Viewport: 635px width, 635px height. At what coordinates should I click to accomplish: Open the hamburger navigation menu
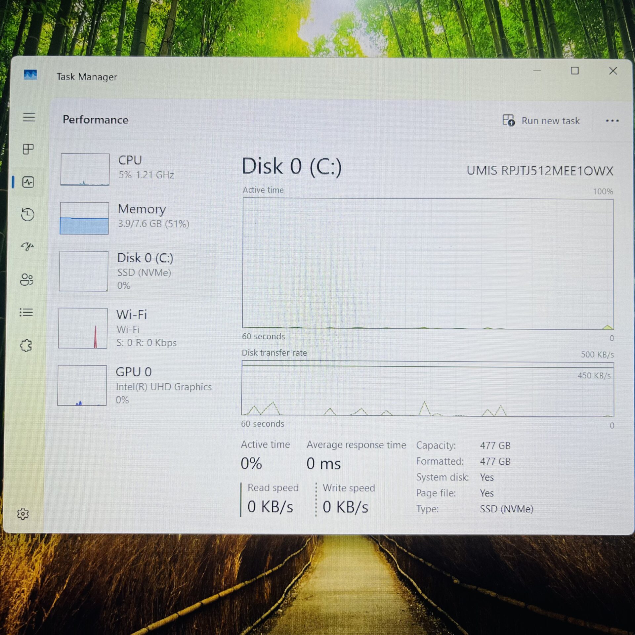pos(29,117)
